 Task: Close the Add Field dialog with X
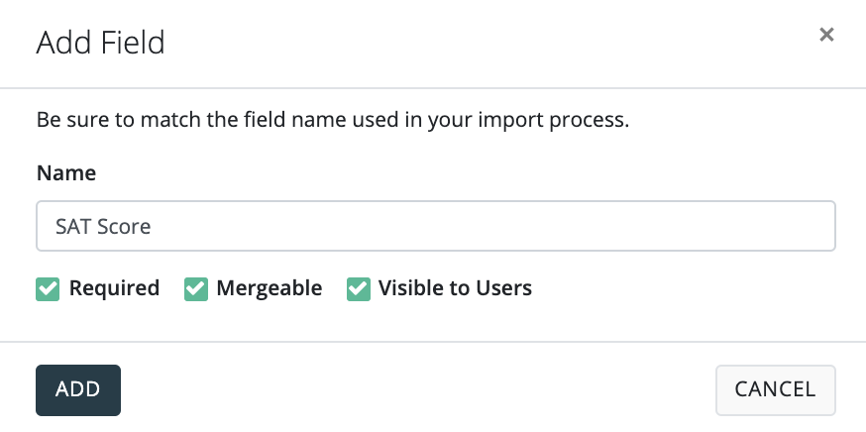[x=826, y=36]
